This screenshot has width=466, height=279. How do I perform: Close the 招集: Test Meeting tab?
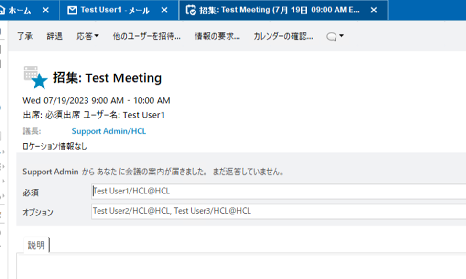(374, 10)
